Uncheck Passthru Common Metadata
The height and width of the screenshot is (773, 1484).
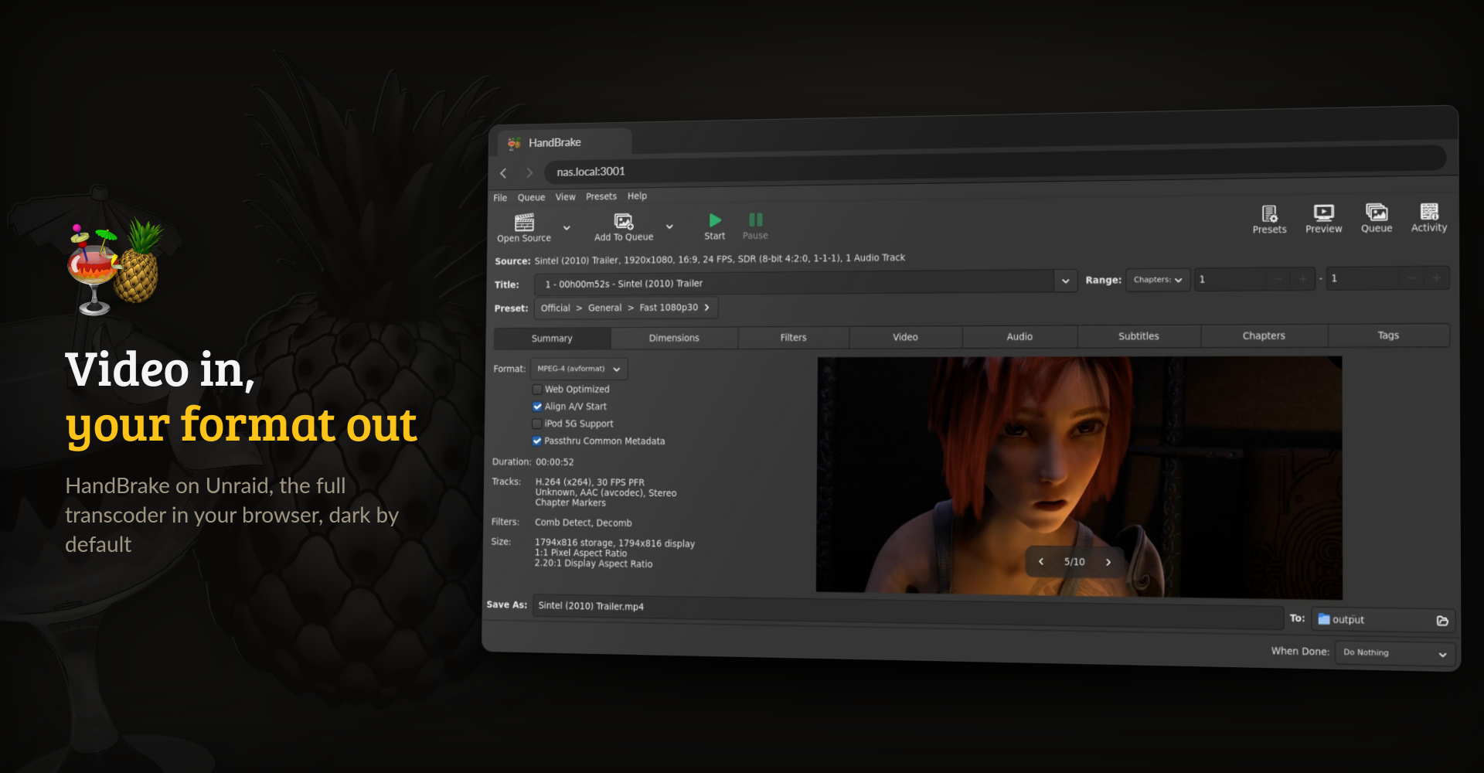[x=537, y=441]
